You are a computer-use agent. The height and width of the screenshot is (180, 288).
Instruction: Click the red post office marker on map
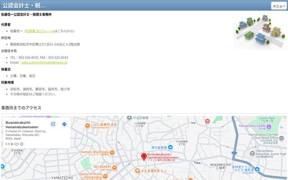(207, 121)
